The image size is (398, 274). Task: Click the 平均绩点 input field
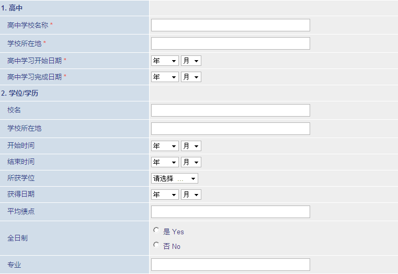coord(231,212)
